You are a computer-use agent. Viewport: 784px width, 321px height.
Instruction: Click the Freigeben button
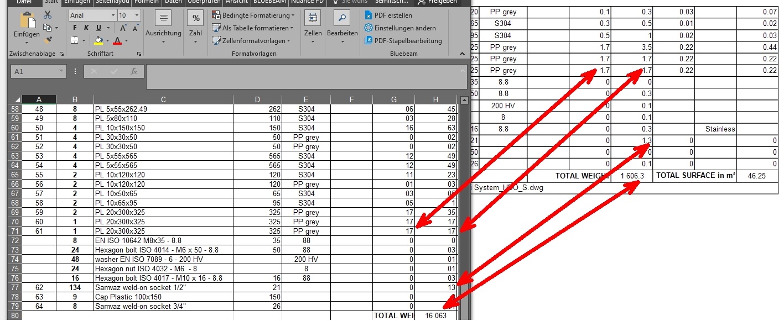coord(438,2)
